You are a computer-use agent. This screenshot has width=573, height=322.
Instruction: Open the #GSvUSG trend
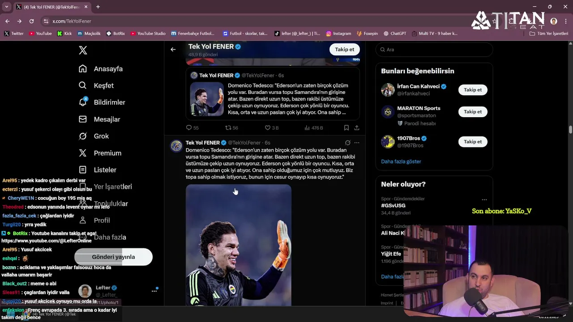pos(393,206)
